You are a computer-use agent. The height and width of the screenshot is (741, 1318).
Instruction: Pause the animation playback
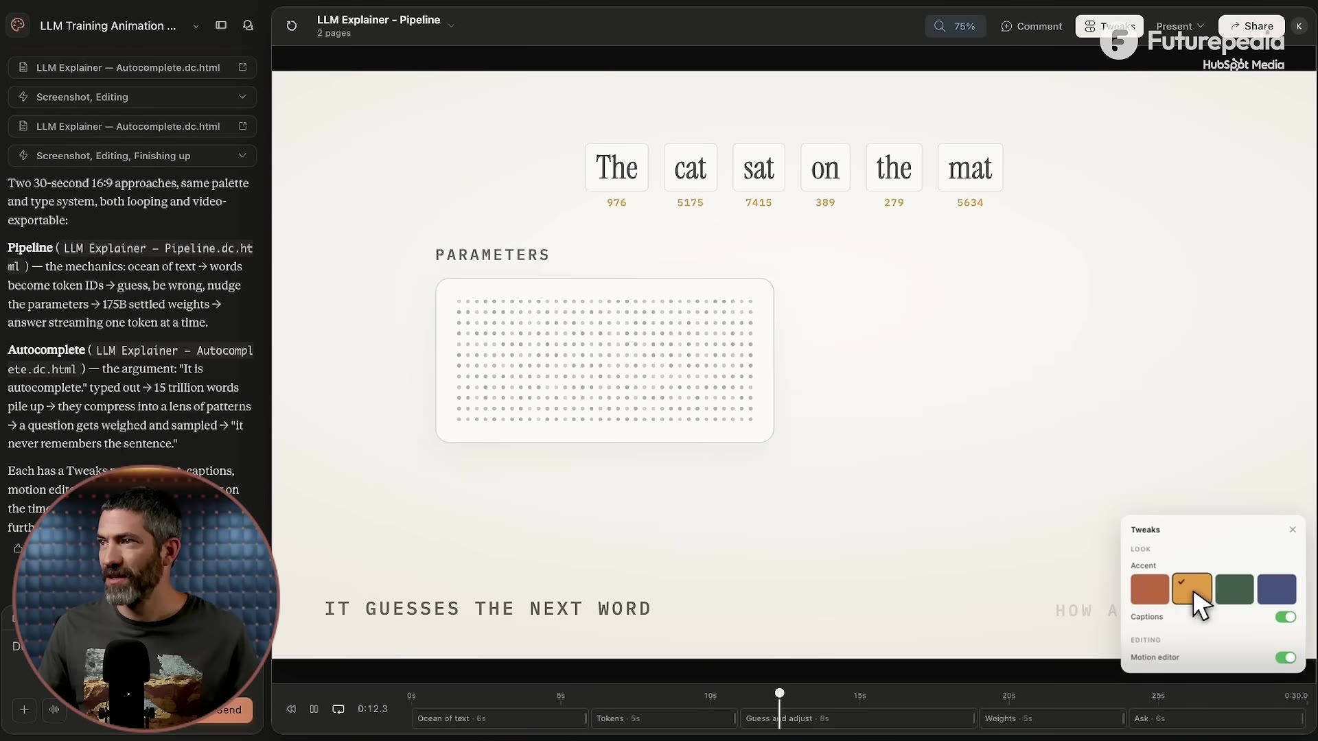point(314,709)
